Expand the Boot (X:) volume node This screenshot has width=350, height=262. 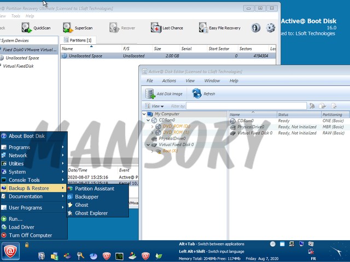coord(153,151)
